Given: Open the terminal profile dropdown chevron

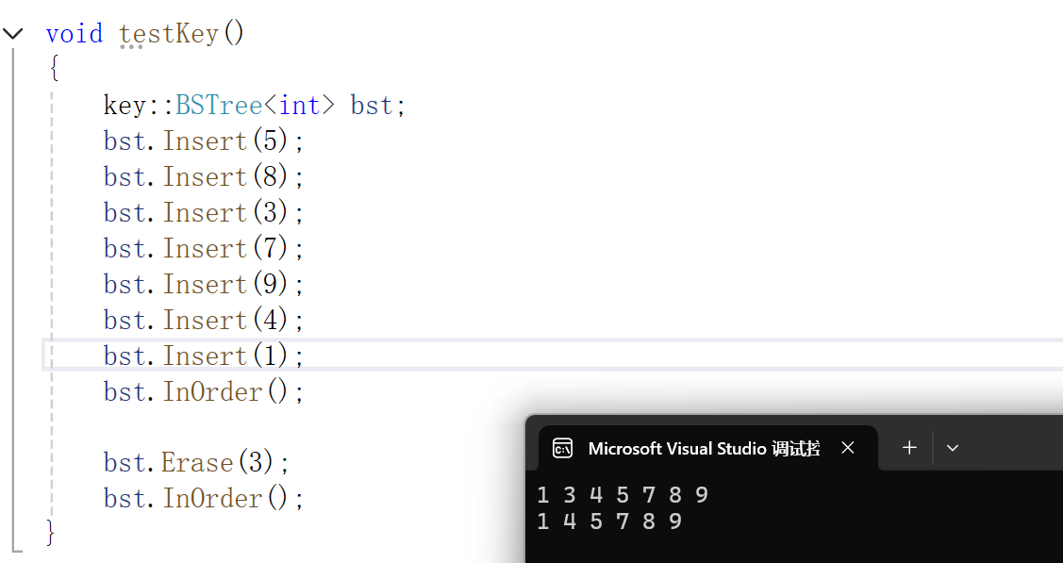Looking at the screenshot, I should (952, 448).
